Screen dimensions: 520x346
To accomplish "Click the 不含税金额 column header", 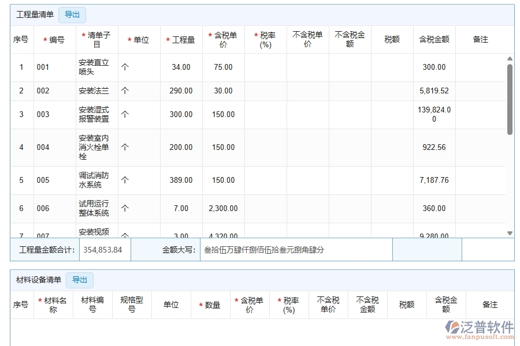I will click(x=349, y=39).
